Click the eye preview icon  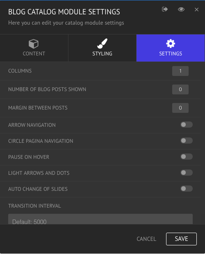pyautogui.click(x=181, y=9)
